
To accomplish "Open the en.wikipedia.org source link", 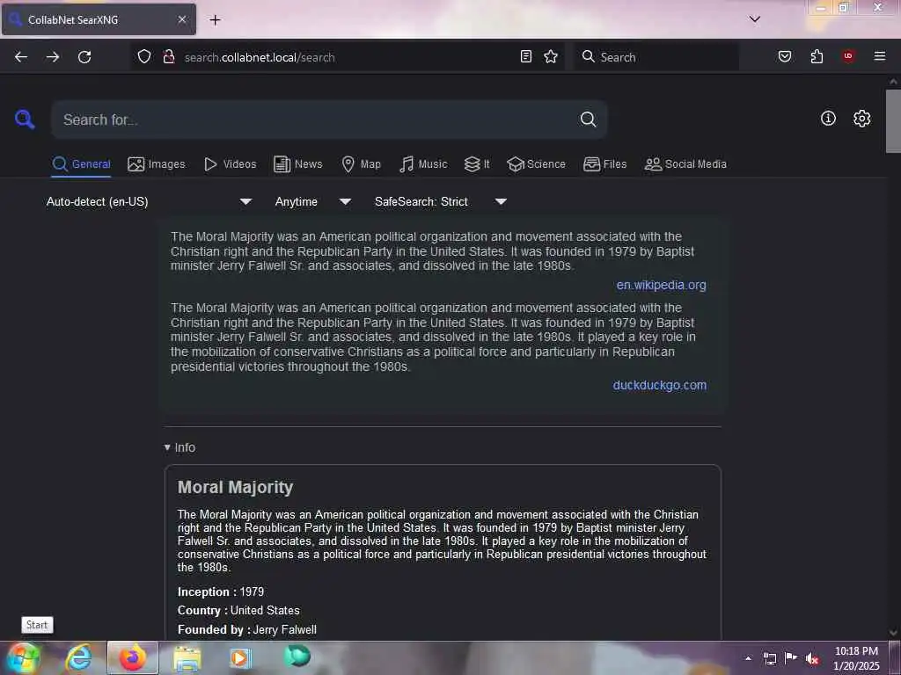I will [x=661, y=286].
